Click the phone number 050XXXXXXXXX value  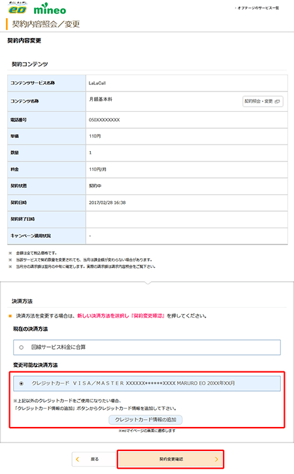pyautogui.click(x=105, y=120)
